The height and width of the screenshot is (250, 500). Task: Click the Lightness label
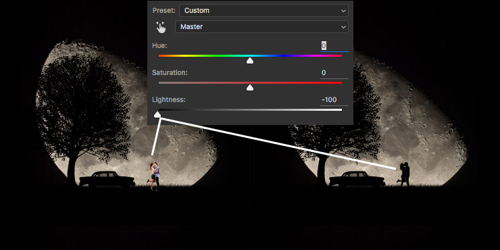tap(169, 100)
